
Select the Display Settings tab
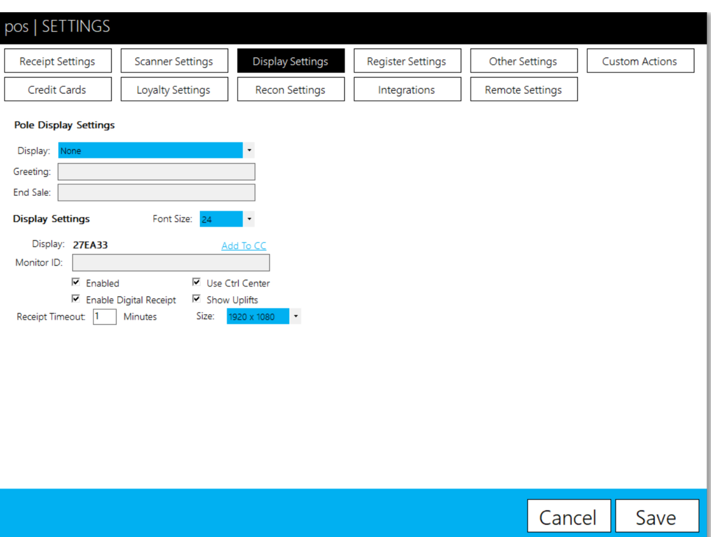tap(291, 61)
